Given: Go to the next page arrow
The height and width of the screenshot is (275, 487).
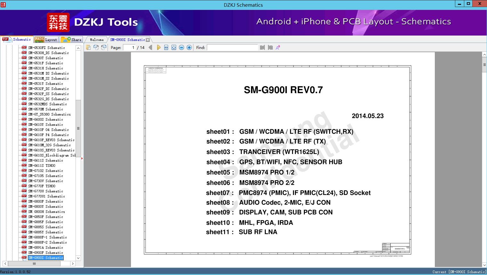Looking at the screenshot, I should pos(158,47).
